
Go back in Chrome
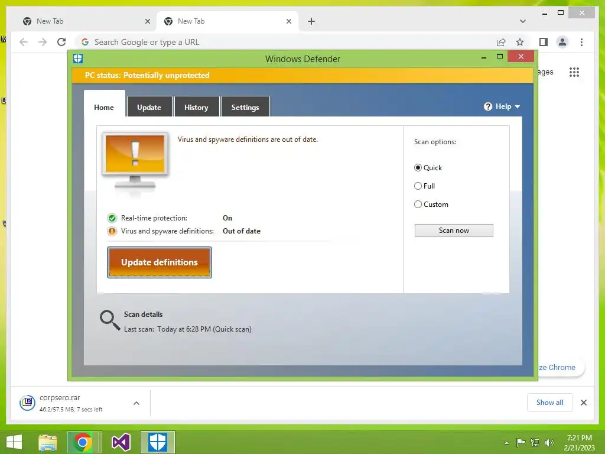pos(24,42)
